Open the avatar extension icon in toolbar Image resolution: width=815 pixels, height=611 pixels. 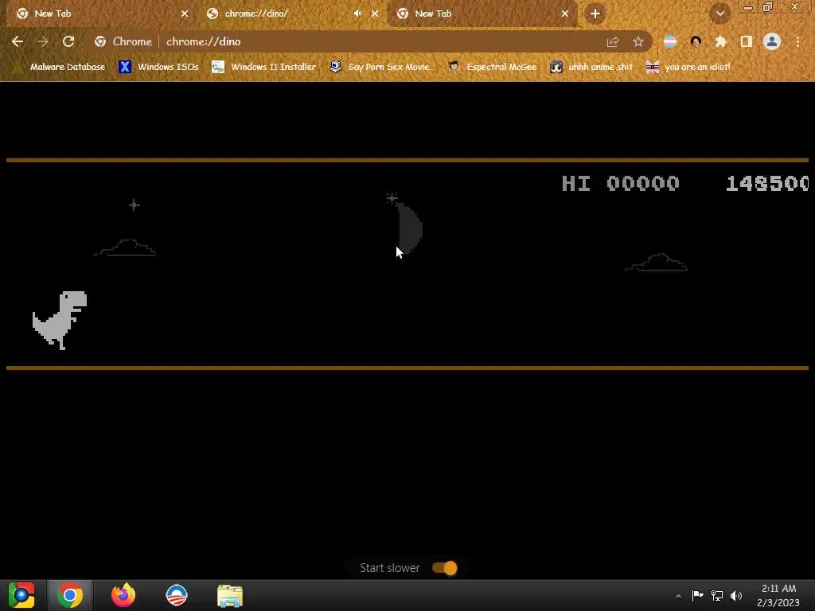click(x=696, y=41)
